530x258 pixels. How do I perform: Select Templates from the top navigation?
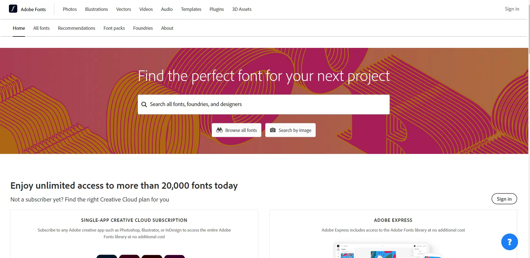tap(191, 9)
